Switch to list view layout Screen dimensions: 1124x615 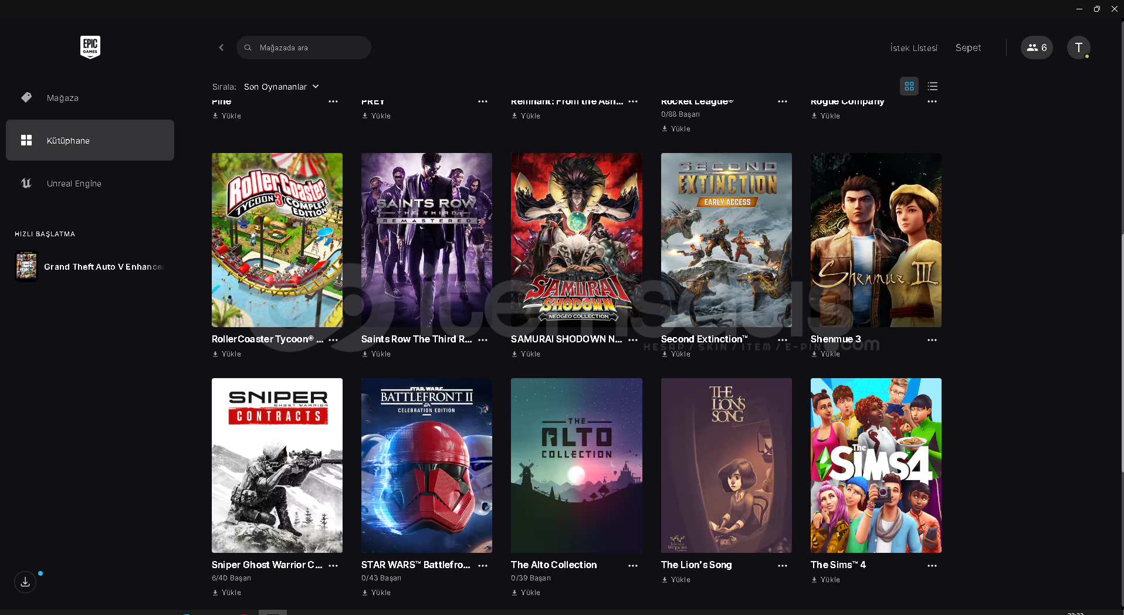click(933, 86)
